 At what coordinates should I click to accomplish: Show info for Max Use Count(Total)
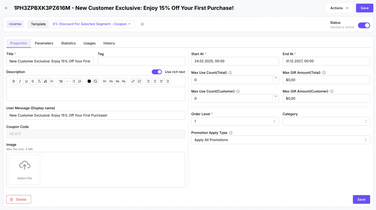[230, 73]
